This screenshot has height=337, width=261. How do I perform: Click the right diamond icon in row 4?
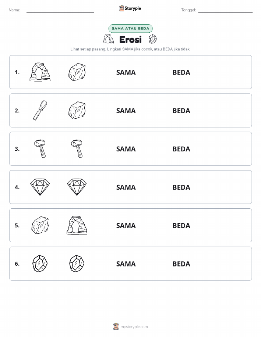click(x=77, y=187)
